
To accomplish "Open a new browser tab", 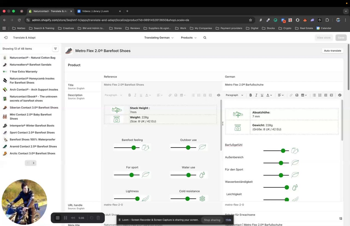I will [127, 11].
